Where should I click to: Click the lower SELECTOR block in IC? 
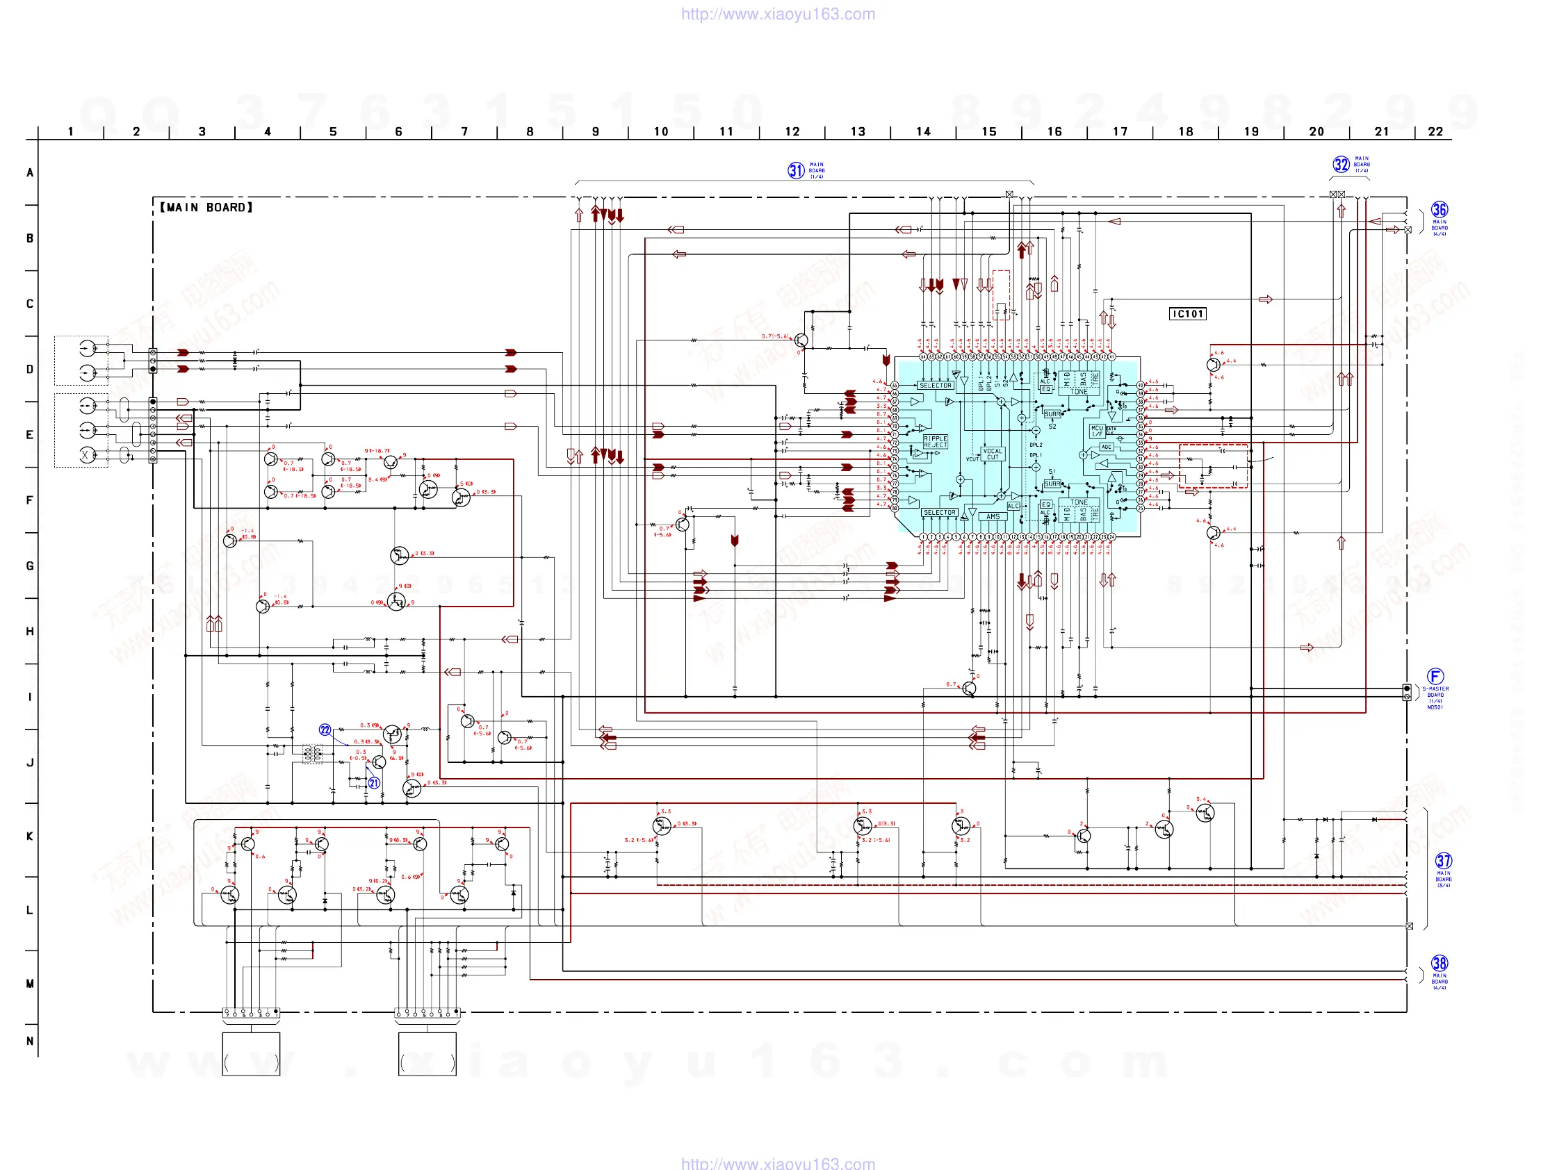(939, 512)
